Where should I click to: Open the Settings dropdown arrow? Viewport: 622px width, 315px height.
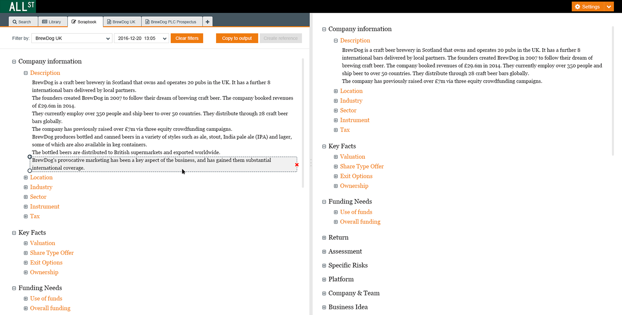pyautogui.click(x=609, y=7)
